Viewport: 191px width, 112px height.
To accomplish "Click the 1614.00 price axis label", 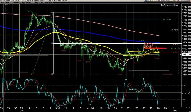I will point(186,74).
